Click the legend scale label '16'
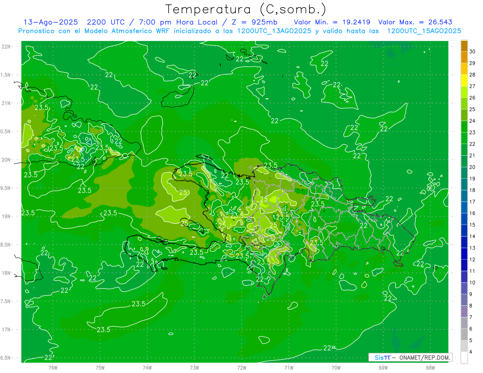483x373 pixels. (473, 213)
